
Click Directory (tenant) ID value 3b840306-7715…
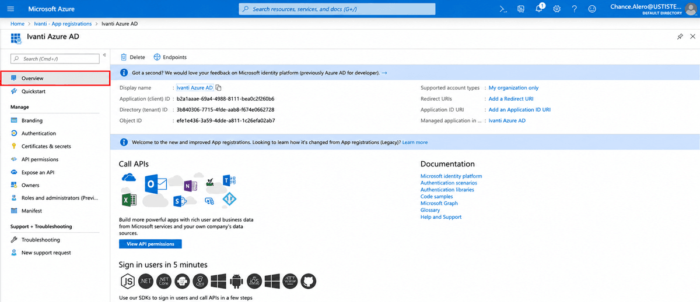point(225,109)
